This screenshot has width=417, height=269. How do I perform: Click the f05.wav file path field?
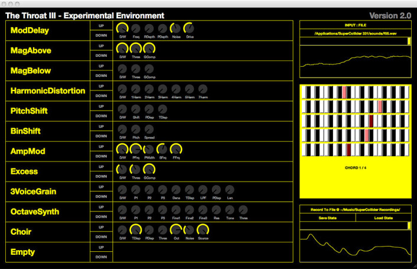coord(356,33)
